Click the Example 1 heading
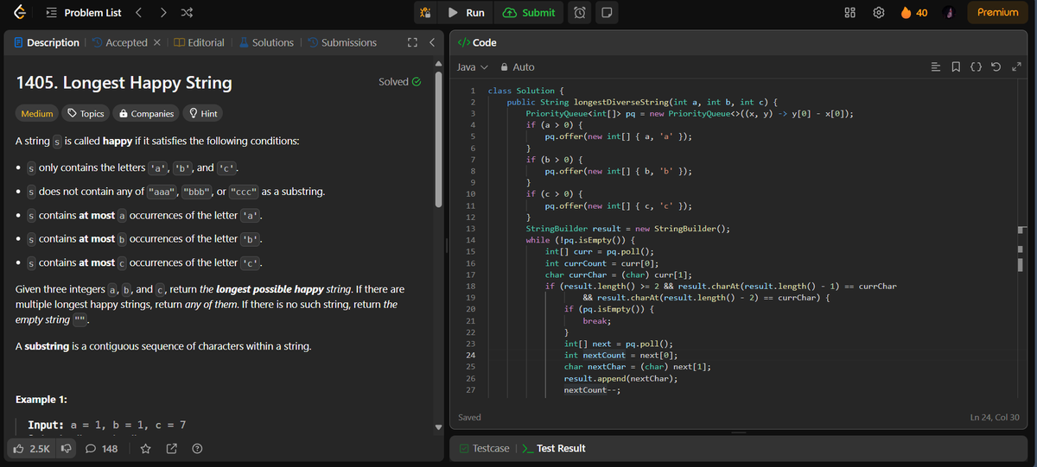Viewport: 1037px width, 467px height. (x=42, y=400)
